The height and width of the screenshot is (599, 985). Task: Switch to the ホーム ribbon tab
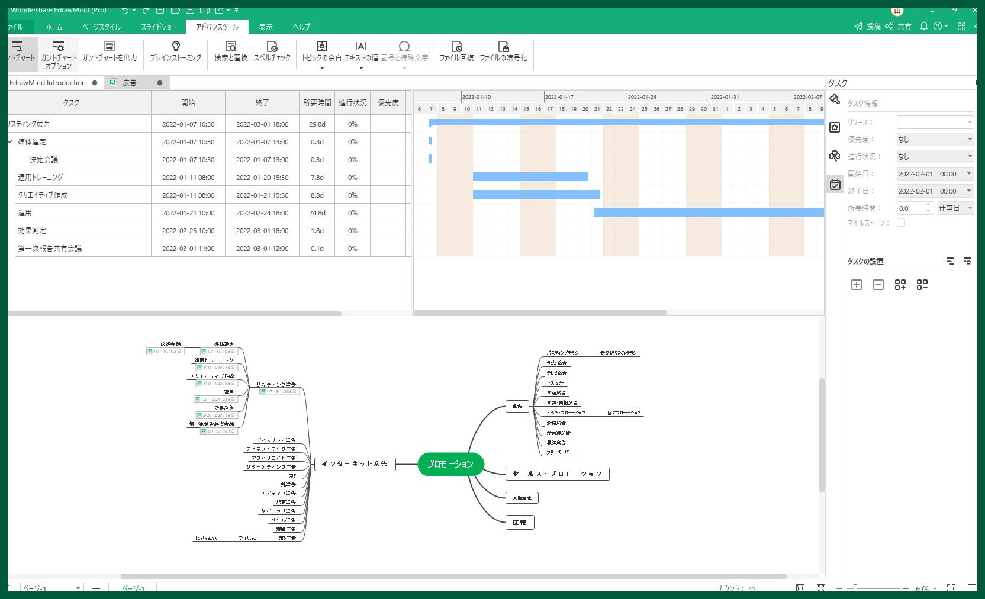(54, 27)
